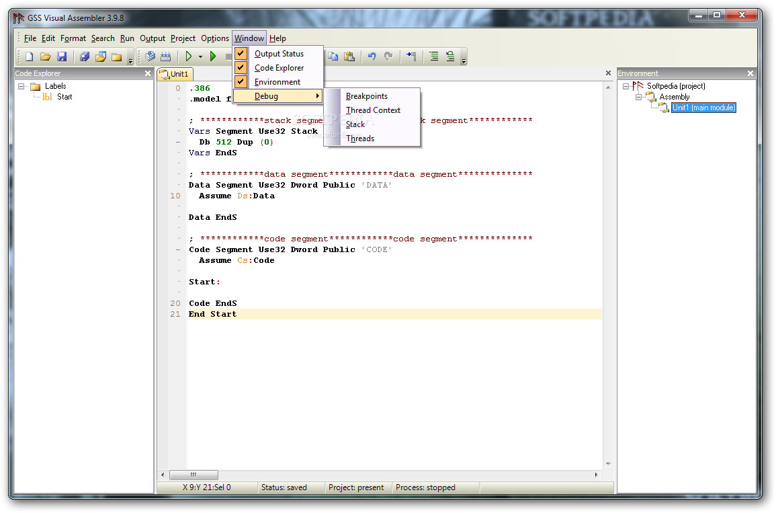Click the Indent arrow toolbar icon
776x513 pixels.
point(411,56)
